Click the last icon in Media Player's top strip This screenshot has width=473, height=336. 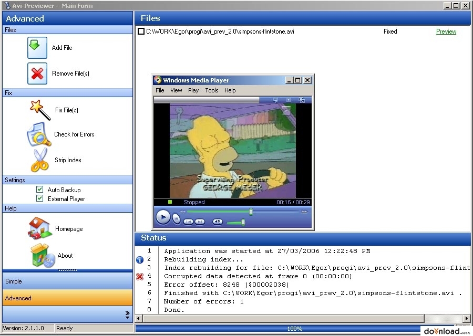(301, 100)
